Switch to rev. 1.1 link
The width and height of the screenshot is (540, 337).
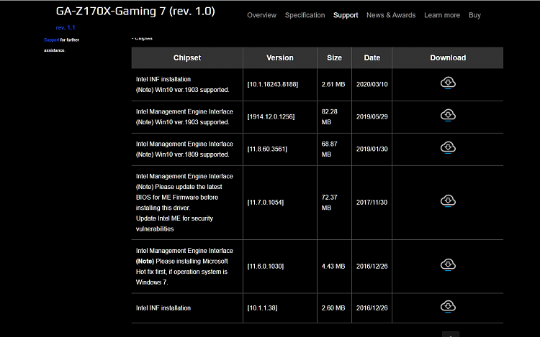pyautogui.click(x=66, y=27)
